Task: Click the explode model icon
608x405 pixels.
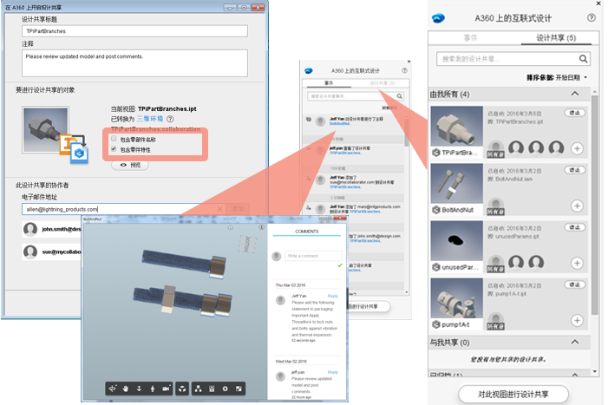Action: pos(182,389)
